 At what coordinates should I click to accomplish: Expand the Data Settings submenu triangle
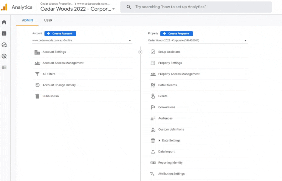tap(159, 141)
